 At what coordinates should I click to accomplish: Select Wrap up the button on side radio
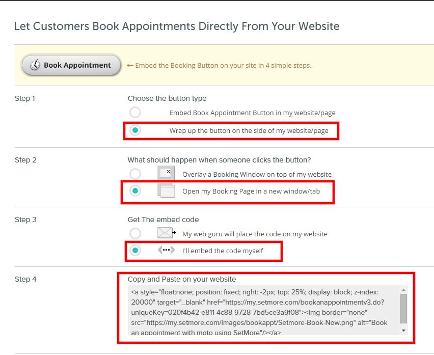pos(135,130)
